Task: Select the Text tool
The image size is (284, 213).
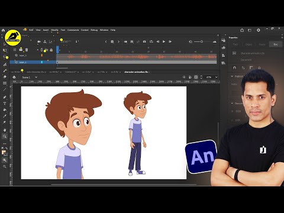Action: [x=5, y=104]
